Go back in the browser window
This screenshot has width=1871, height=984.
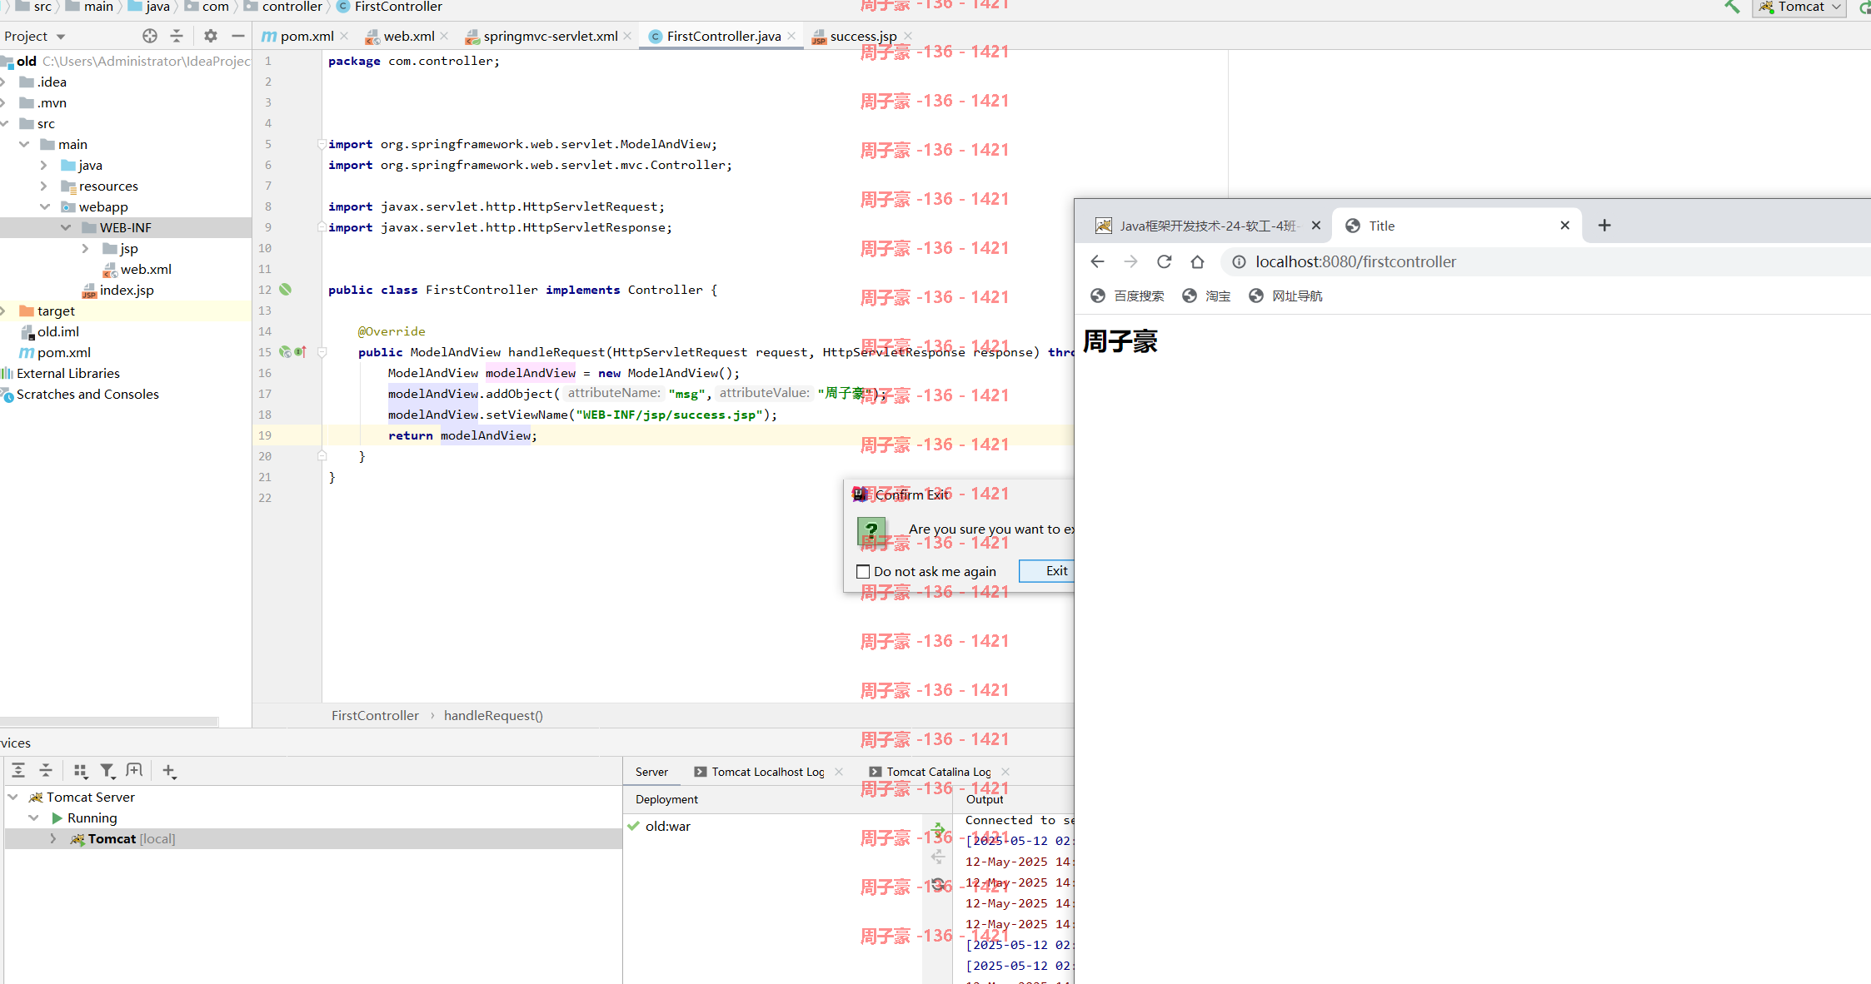coord(1097,261)
